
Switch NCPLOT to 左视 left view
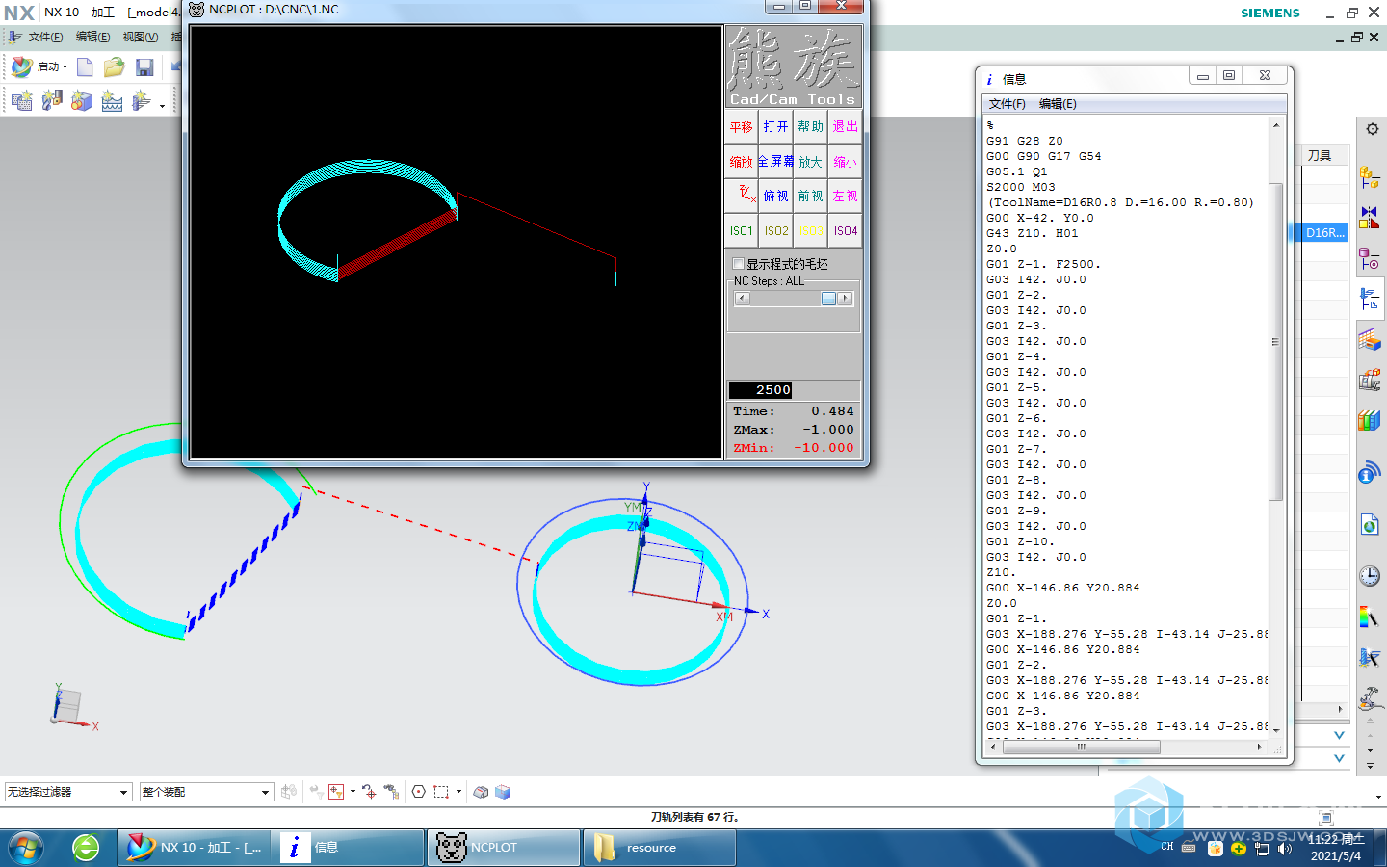coord(845,196)
